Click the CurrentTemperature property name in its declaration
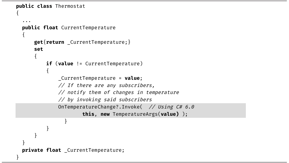The image size is (289, 163). 88,28
